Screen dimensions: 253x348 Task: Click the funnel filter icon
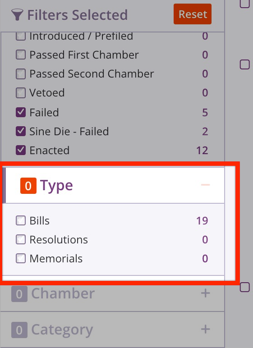click(17, 14)
